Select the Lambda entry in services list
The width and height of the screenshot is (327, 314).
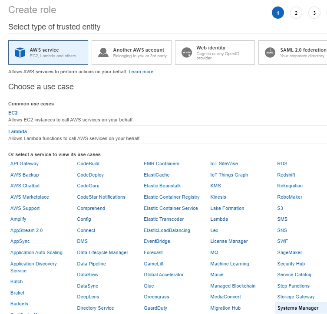(219, 219)
